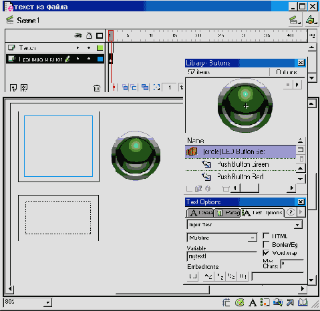Add a guide layer icon

pos(24,87)
